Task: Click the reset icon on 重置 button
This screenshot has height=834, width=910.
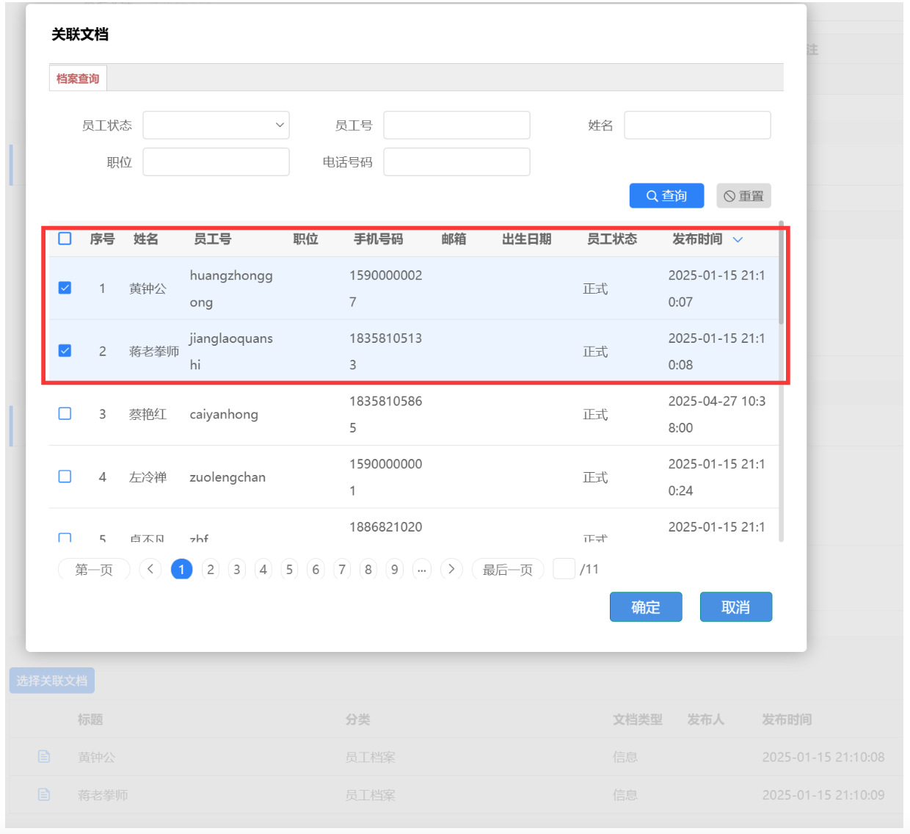Action: [x=729, y=196]
